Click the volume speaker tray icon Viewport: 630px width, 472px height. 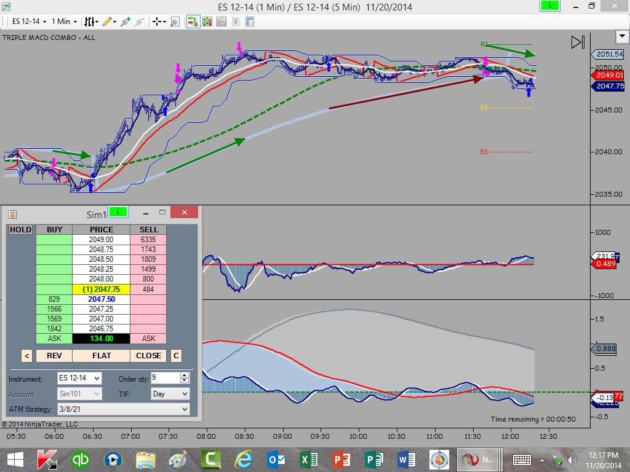pyautogui.click(x=572, y=460)
